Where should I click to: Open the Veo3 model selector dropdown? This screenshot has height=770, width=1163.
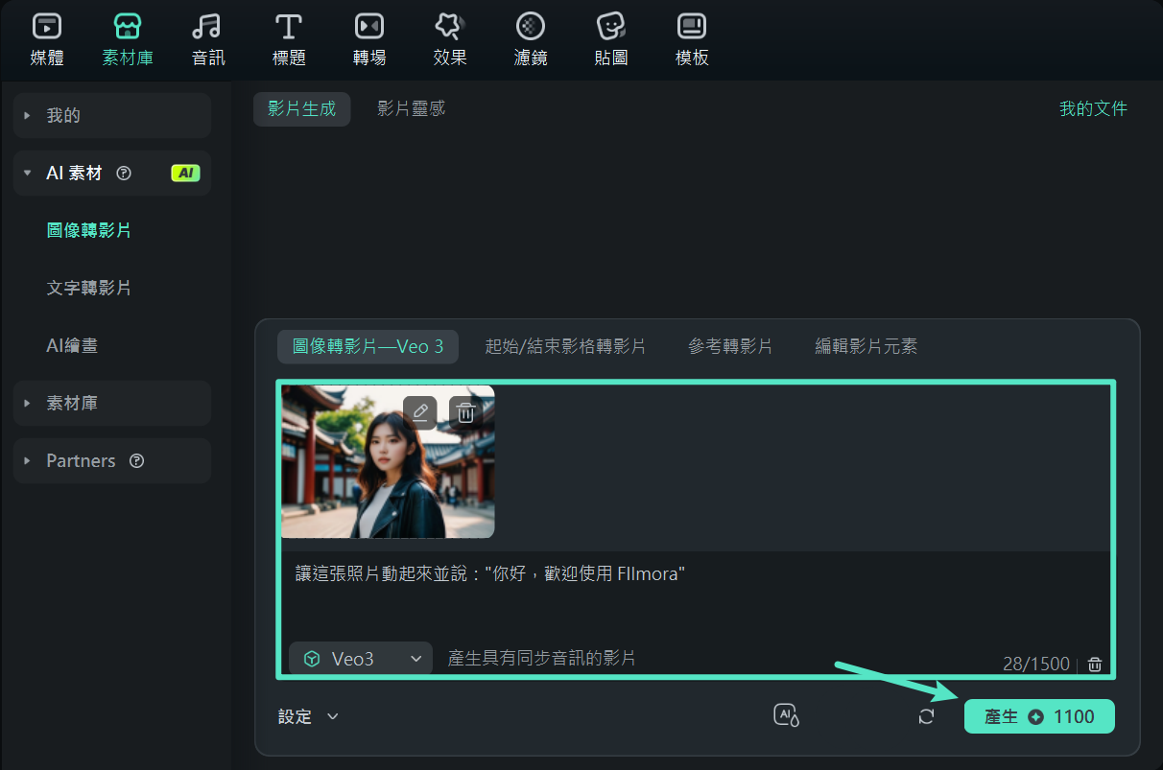pyautogui.click(x=360, y=658)
